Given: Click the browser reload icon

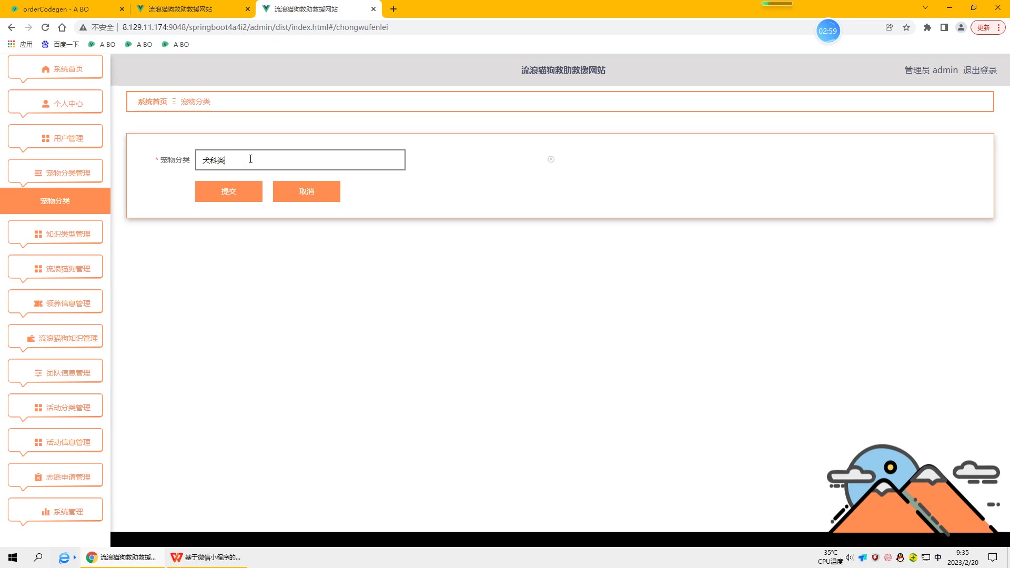Looking at the screenshot, I should [45, 27].
